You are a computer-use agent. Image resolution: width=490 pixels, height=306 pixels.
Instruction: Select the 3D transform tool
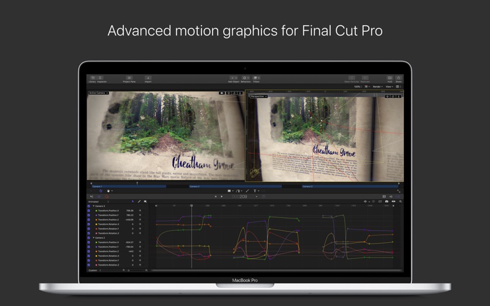(100, 191)
